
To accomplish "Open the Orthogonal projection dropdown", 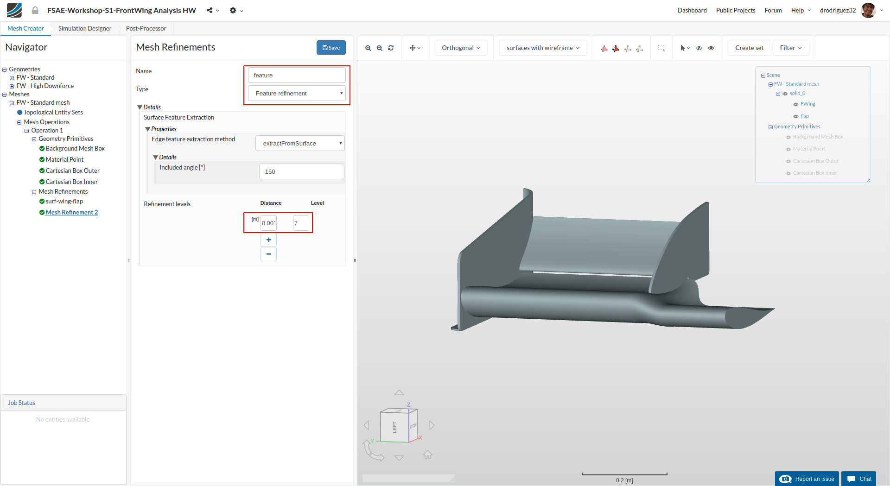I will [461, 48].
